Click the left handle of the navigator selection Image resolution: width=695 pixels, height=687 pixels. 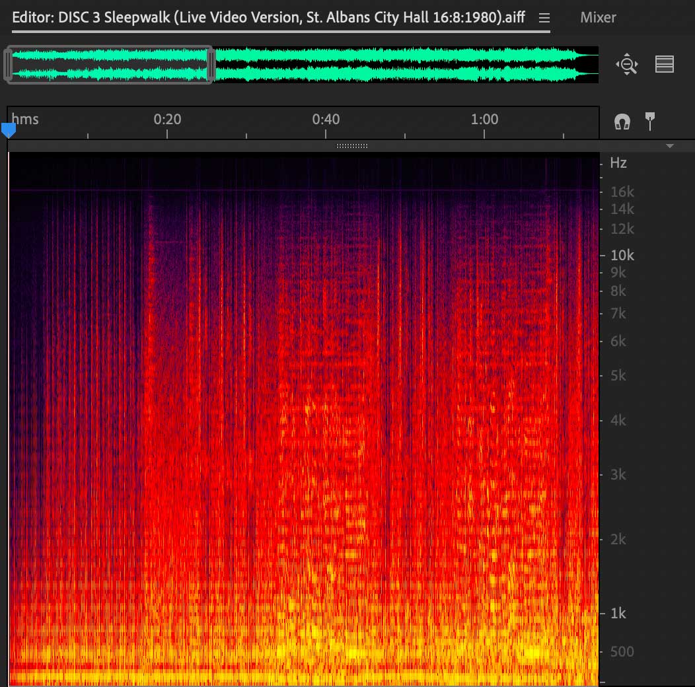click(9, 65)
